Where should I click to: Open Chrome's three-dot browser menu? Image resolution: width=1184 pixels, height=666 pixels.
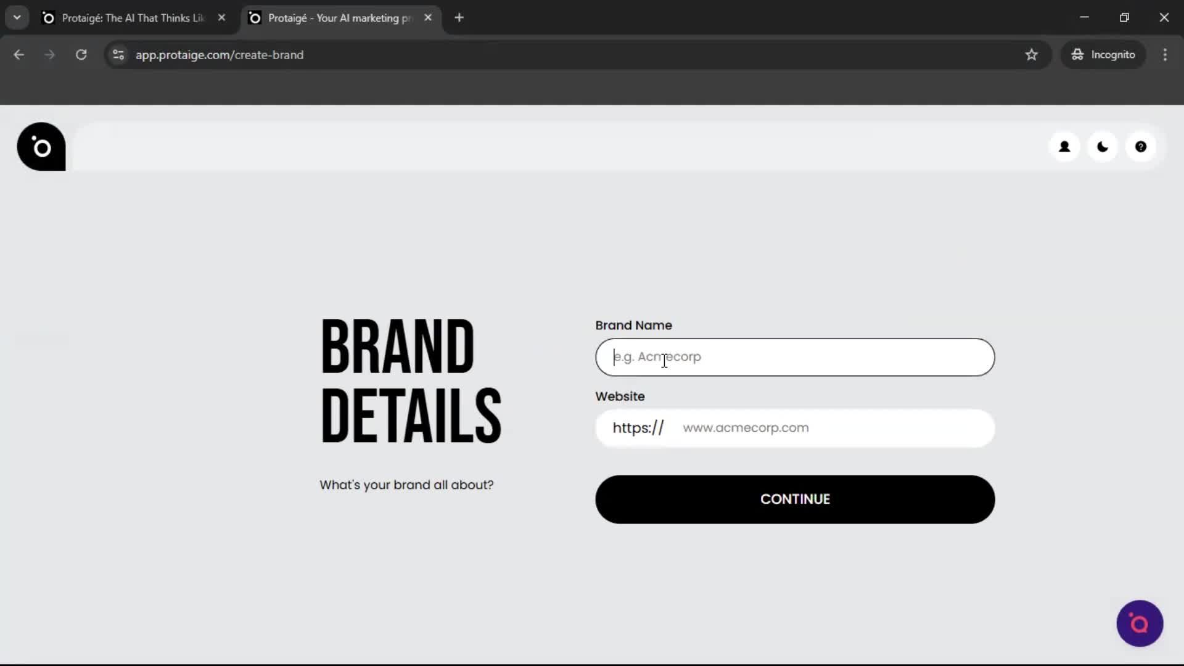1165,55
